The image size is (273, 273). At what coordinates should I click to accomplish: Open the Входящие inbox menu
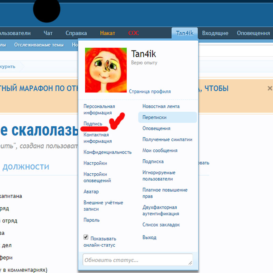pos(215,33)
